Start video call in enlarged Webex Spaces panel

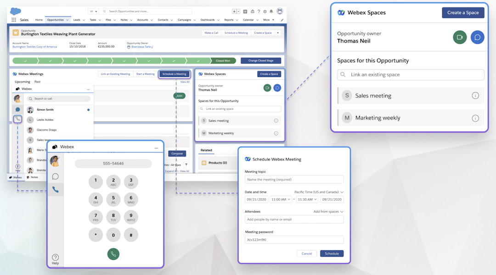460,37
